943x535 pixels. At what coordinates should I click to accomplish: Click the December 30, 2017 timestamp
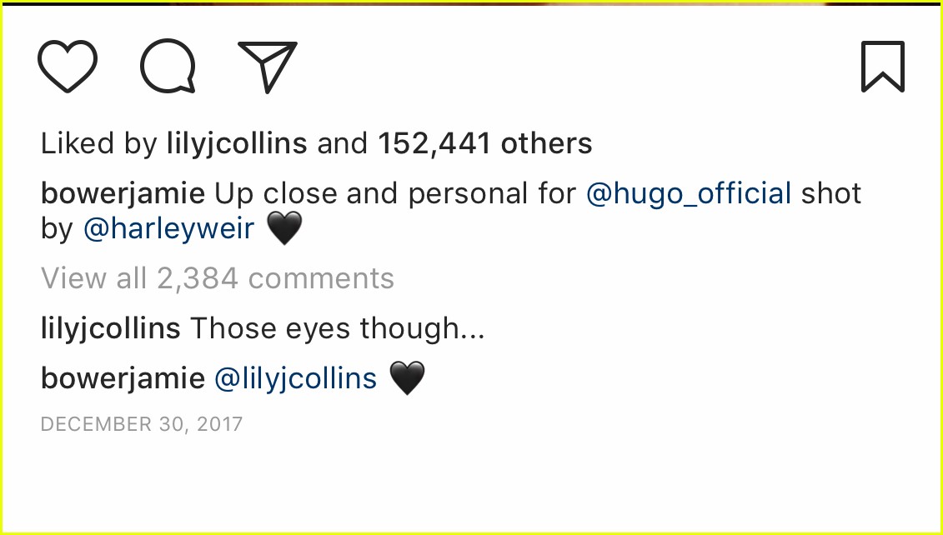click(142, 424)
